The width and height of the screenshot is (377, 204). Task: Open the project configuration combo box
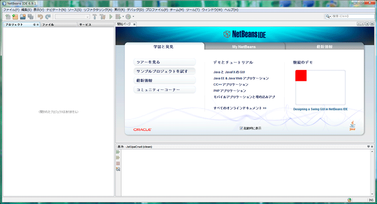[x=72, y=17]
